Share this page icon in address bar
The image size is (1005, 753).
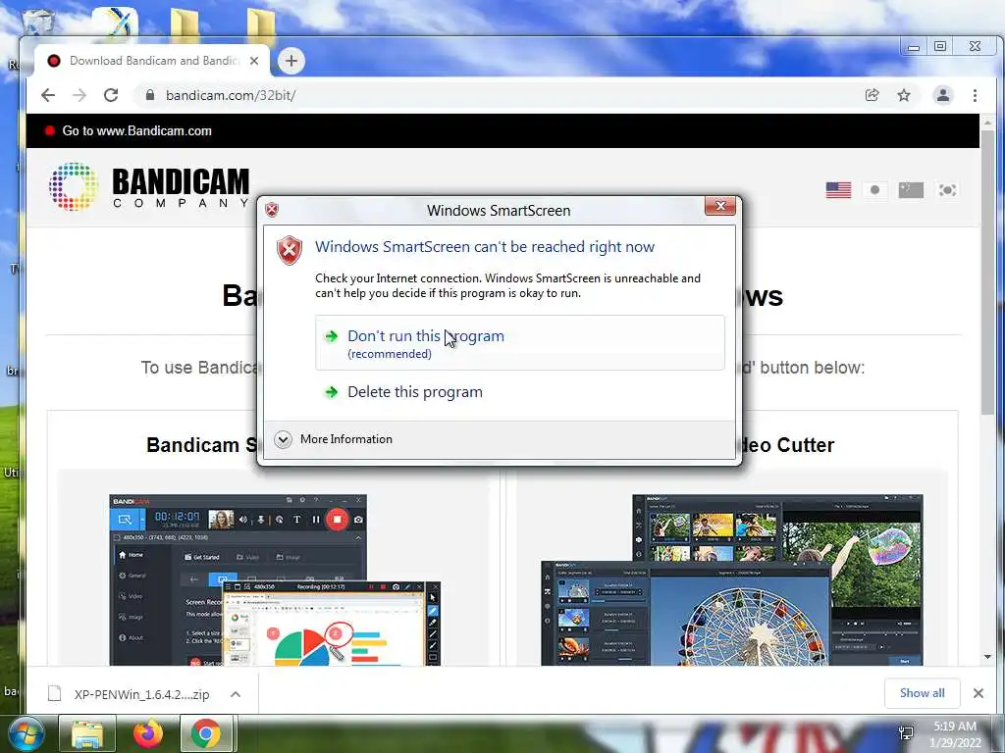tap(872, 95)
